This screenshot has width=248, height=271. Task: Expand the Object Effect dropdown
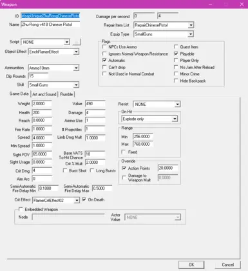click(x=76, y=52)
